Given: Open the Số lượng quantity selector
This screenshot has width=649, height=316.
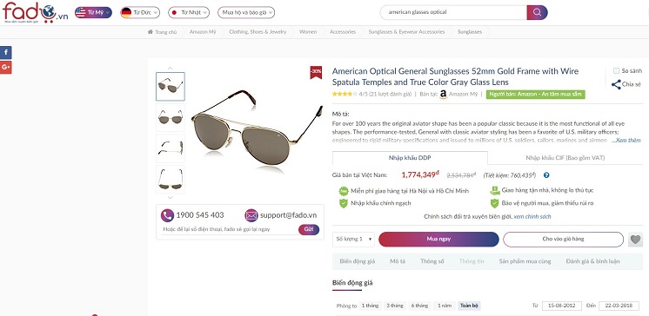Looking at the screenshot, I should pos(354,239).
